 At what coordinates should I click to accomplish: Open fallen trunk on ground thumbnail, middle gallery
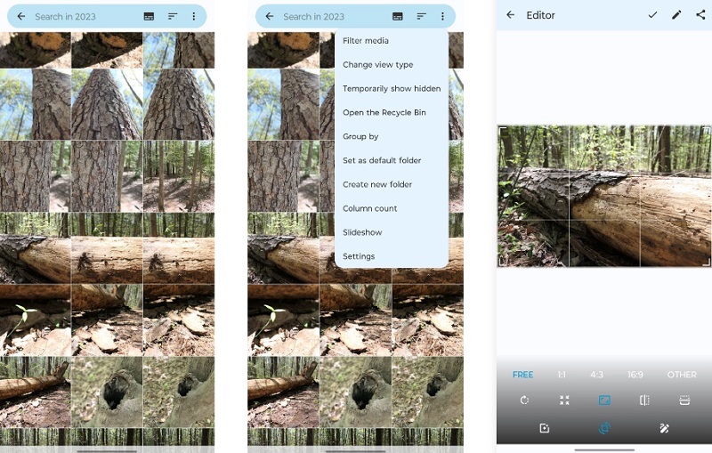tap(283, 392)
